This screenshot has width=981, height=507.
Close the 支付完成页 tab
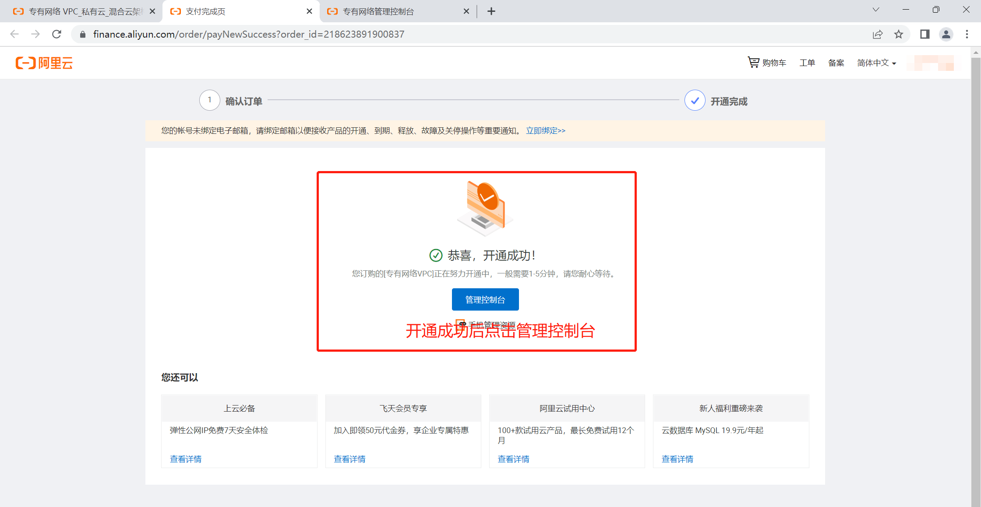309,11
